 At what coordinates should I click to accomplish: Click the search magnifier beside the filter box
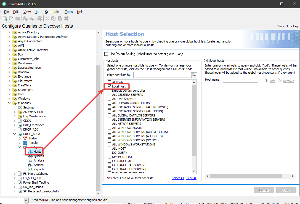click(194, 75)
